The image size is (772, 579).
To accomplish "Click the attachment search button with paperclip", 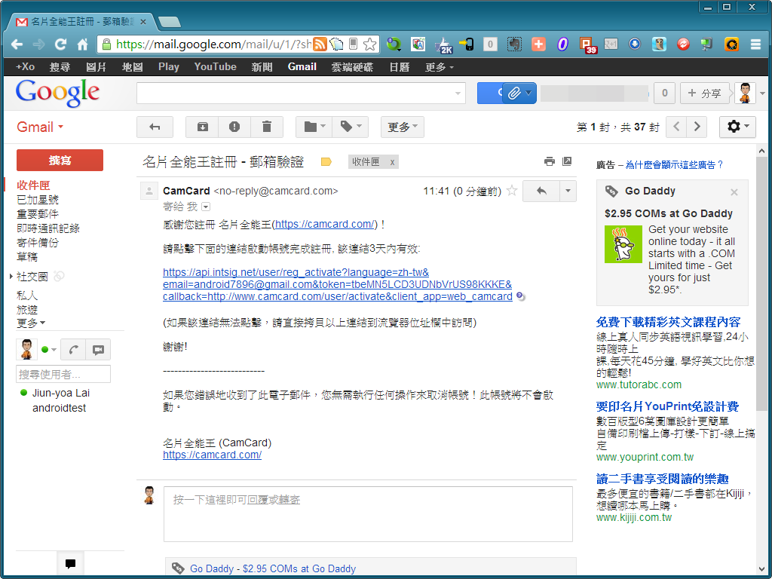I will [x=519, y=93].
